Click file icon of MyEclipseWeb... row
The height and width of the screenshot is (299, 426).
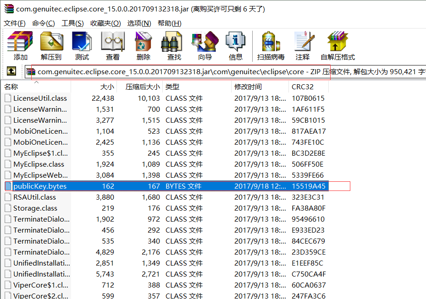pyautogui.click(x=8, y=175)
